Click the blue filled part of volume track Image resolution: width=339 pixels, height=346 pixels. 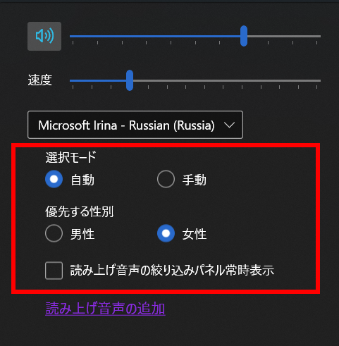click(155, 36)
